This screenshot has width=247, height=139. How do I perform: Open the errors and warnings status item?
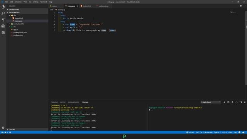click(5, 132)
